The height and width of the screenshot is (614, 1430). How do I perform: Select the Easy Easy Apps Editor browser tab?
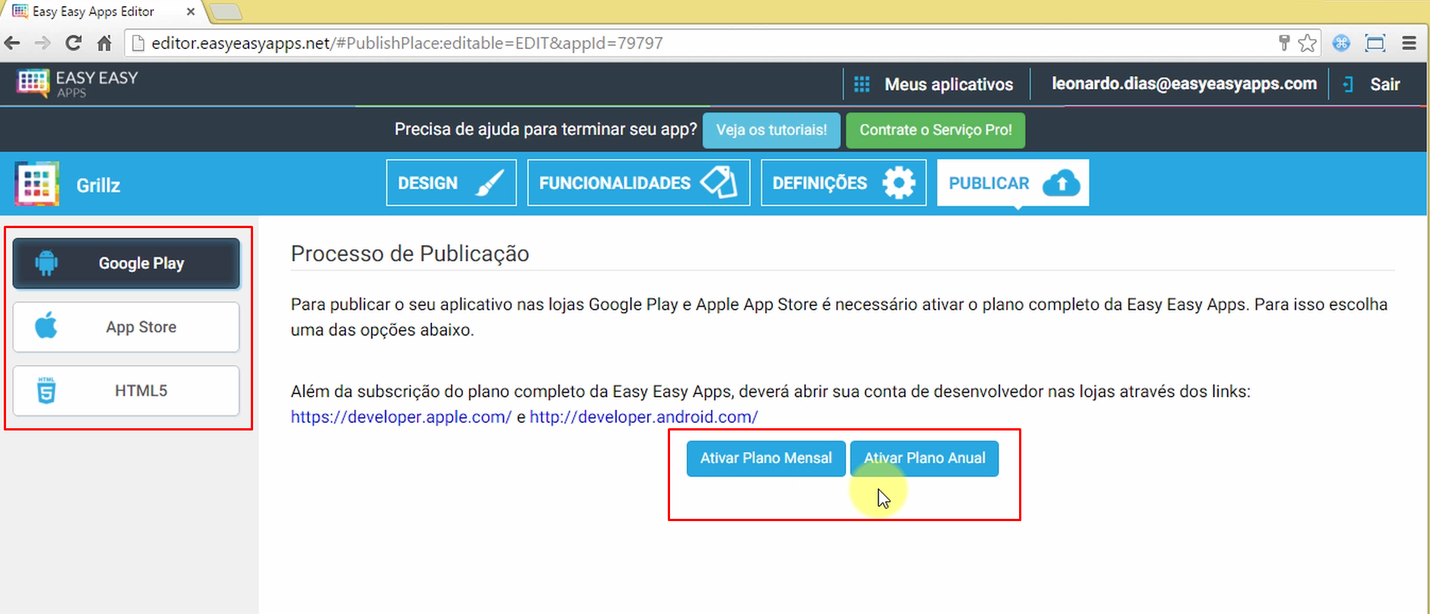coord(102,11)
